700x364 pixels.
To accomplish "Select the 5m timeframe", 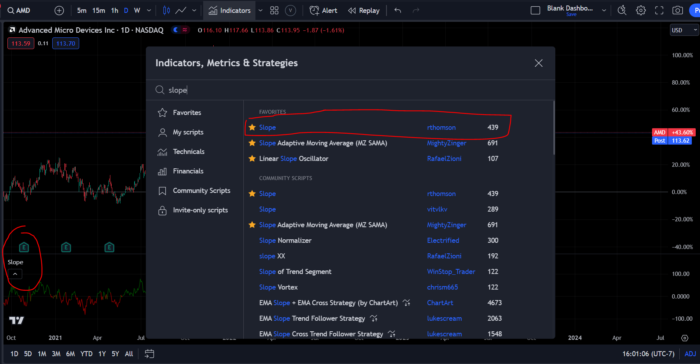I will click(x=82, y=11).
